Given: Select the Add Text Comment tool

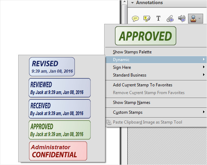Looking at the screenshot, I should coord(158,18).
